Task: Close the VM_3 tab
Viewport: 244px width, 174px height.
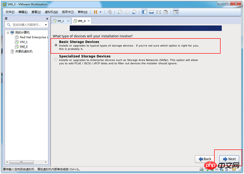Action: click(x=89, y=21)
